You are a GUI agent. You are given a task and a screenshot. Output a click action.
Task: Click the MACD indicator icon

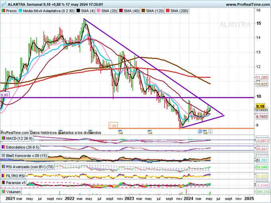pyautogui.click(x=3, y=139)
